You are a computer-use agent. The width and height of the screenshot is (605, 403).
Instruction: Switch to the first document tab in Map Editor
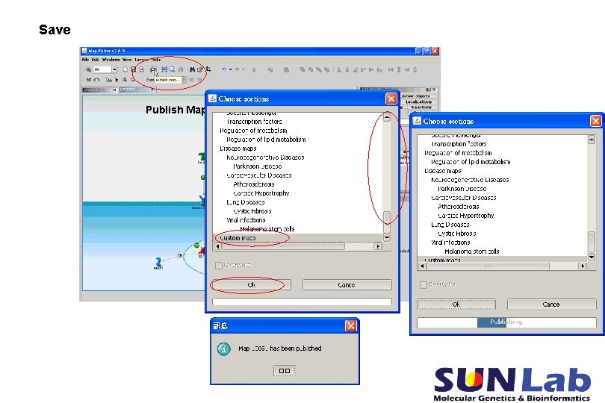point(96,90)
